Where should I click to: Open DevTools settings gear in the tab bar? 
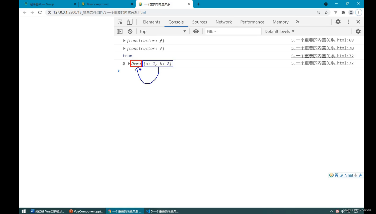pyautogui.click(x=338, y=22)
